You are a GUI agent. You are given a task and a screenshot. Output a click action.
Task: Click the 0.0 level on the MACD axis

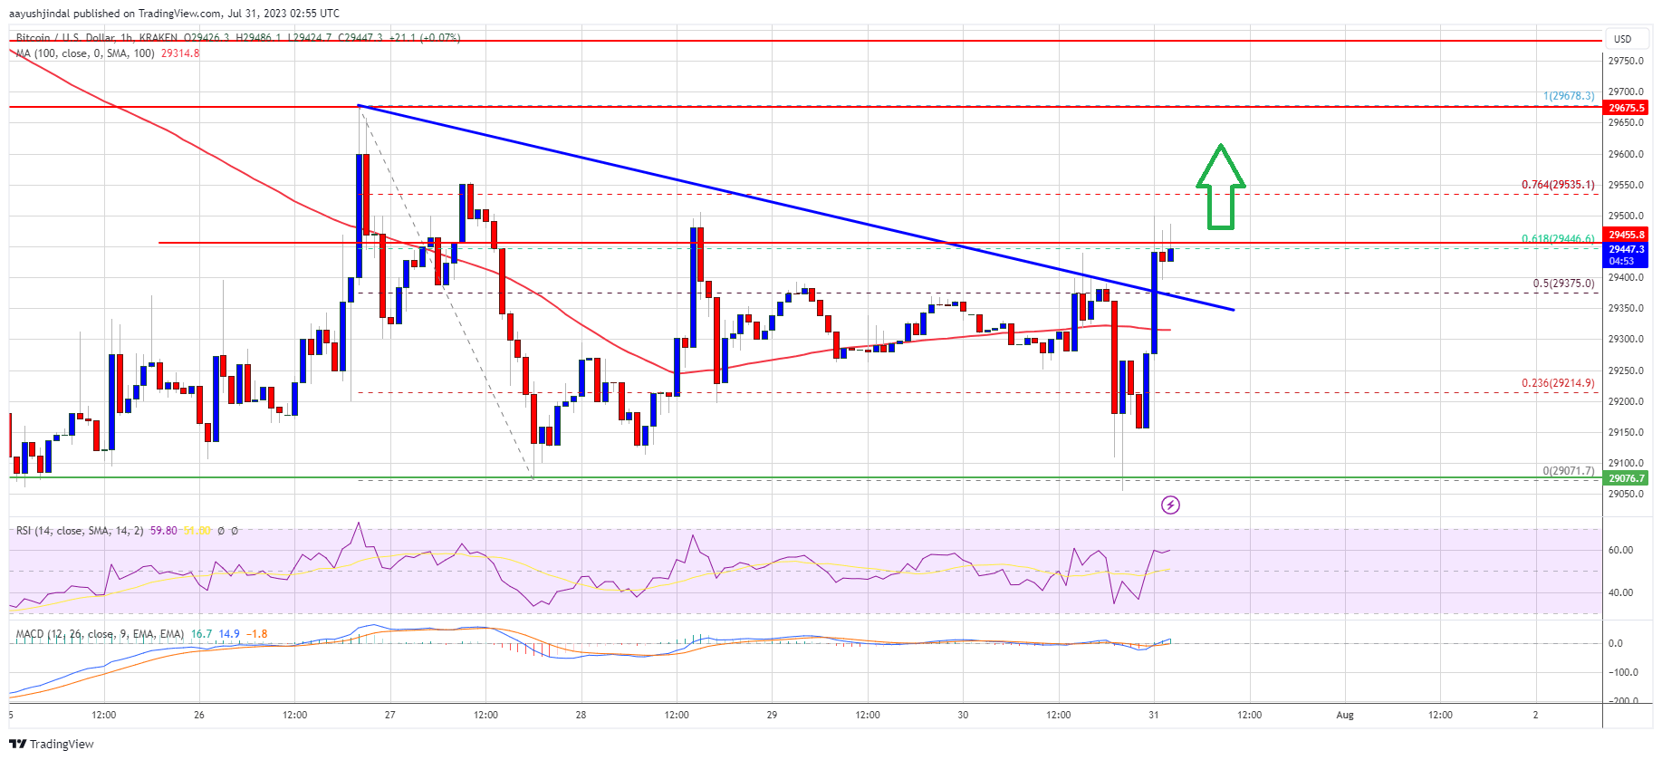pos(1616,643)
